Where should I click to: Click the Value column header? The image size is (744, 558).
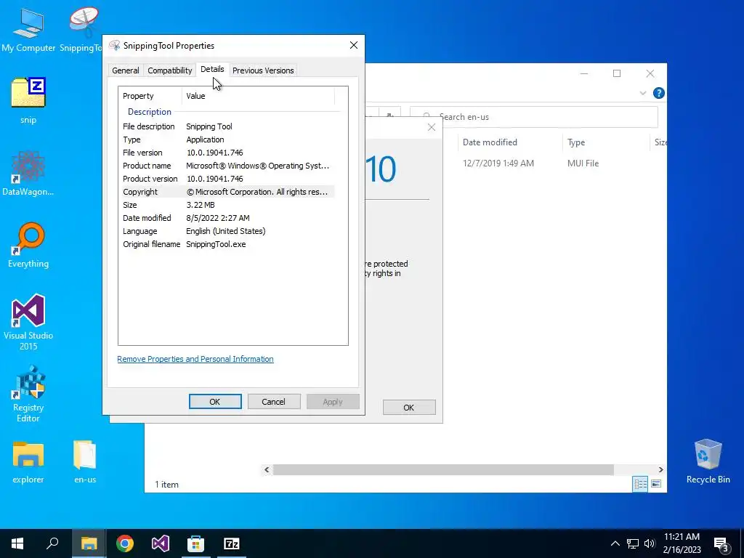[x=258, y=96]
